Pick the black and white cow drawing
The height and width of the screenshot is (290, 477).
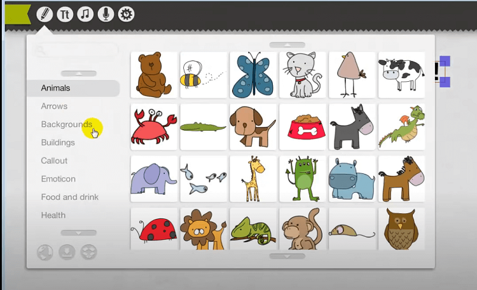click(x=401, y=75)
